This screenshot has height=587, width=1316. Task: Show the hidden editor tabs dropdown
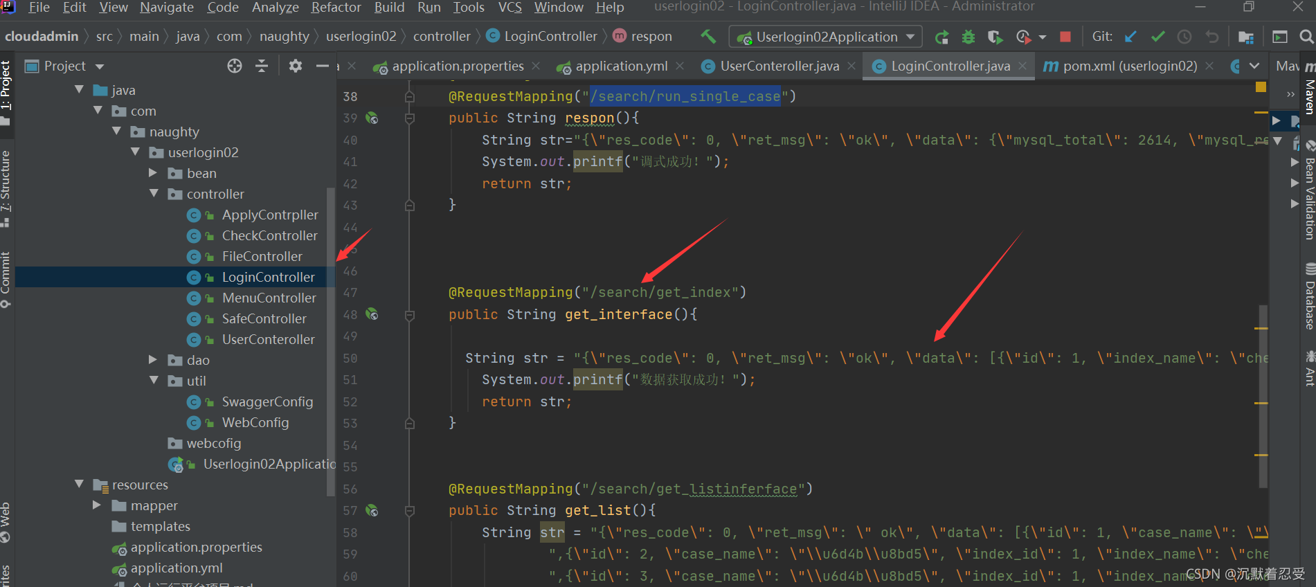[1254, 66]
